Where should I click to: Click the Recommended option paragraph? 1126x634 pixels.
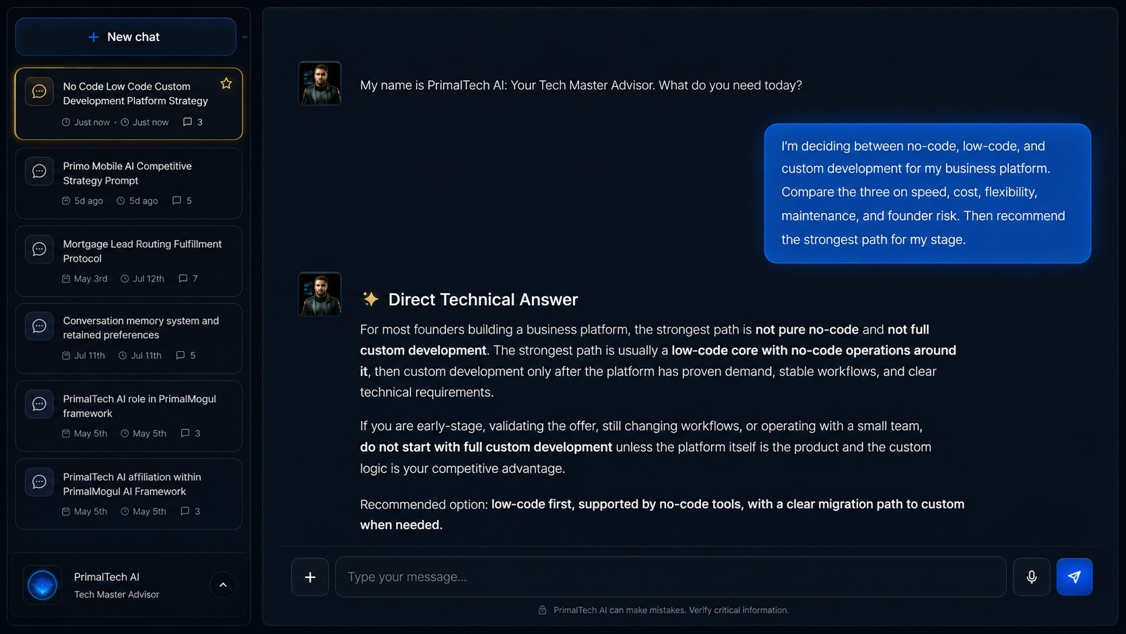(662, 514)
